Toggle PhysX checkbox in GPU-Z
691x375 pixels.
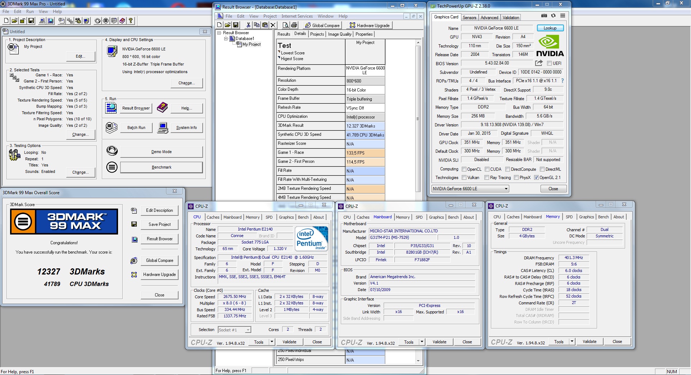coord(516,178)
